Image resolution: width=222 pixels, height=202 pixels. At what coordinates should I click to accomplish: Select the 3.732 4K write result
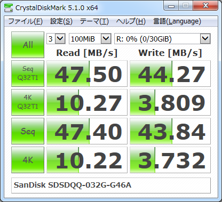[170, 160]
